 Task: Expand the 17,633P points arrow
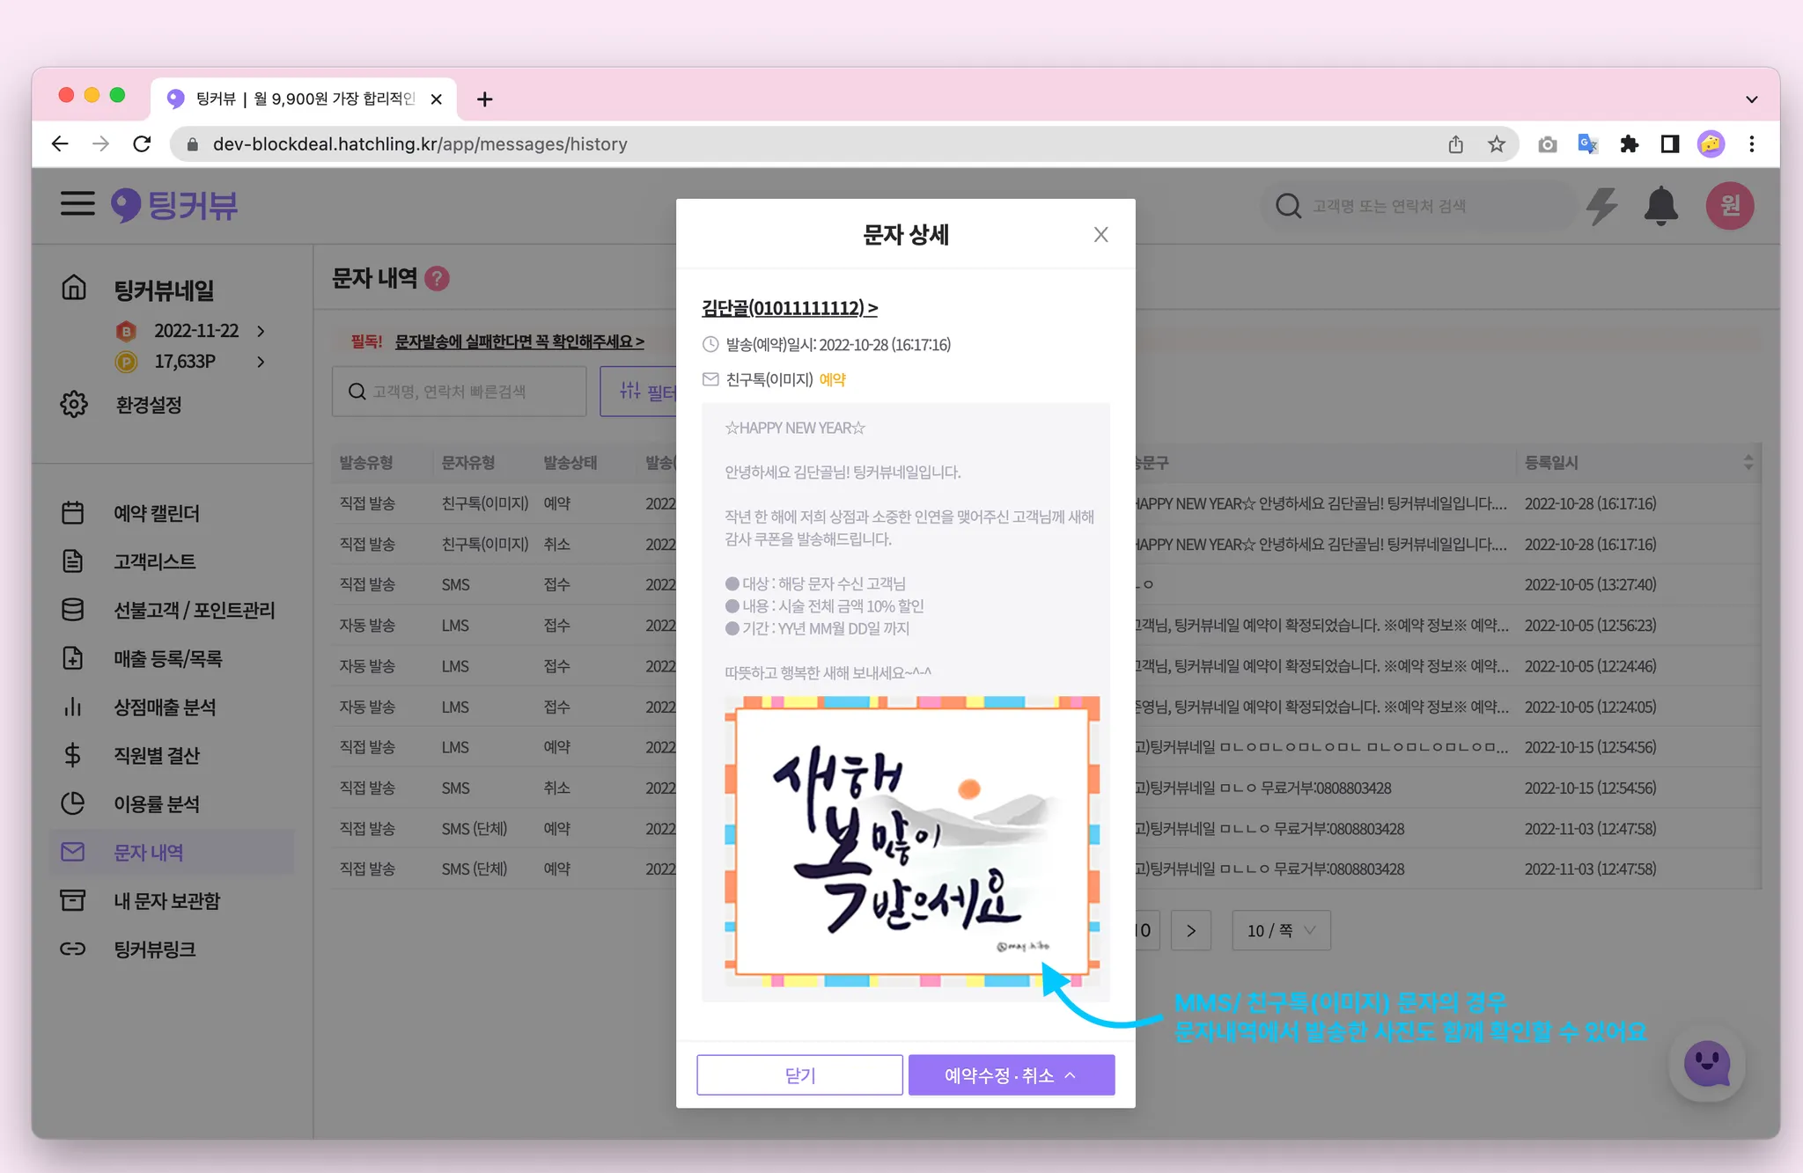coord(261,362)
